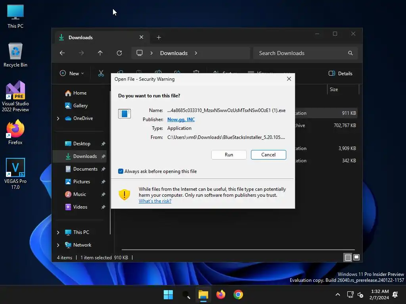Switch to details list view icon
Screen dimensions: 406x304
tap(348, 257)
